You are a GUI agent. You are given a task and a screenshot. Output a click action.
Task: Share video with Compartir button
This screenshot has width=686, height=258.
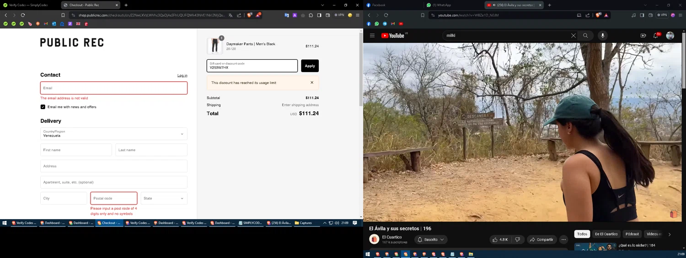point(542,240)
